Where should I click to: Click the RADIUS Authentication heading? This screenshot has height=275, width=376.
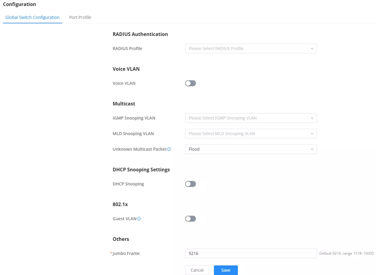140,34
